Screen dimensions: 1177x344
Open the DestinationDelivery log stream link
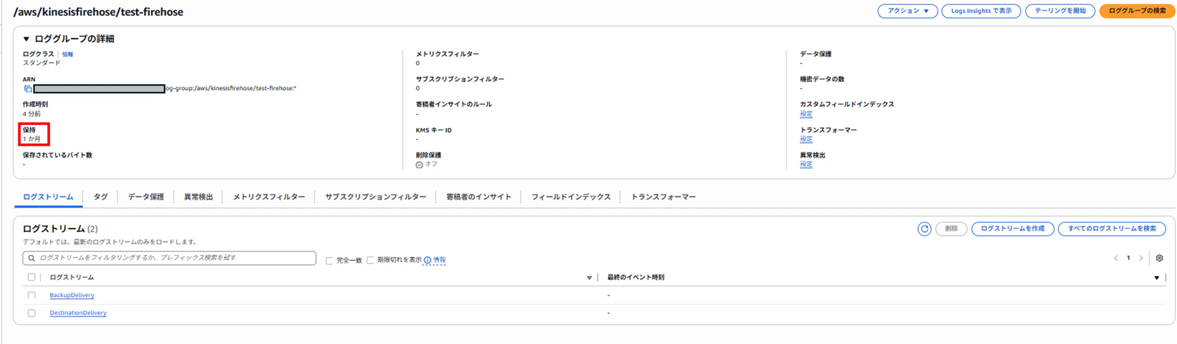(78, 313)
